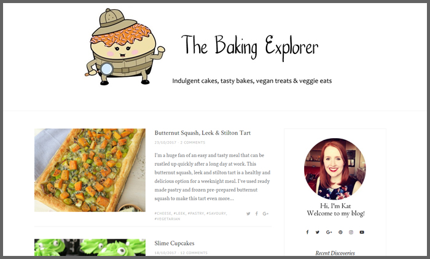Open the Butternut Squash, Leek & Stilton Tart post
430x259 pixels.
pyautogui.click(x=202, y=133)
